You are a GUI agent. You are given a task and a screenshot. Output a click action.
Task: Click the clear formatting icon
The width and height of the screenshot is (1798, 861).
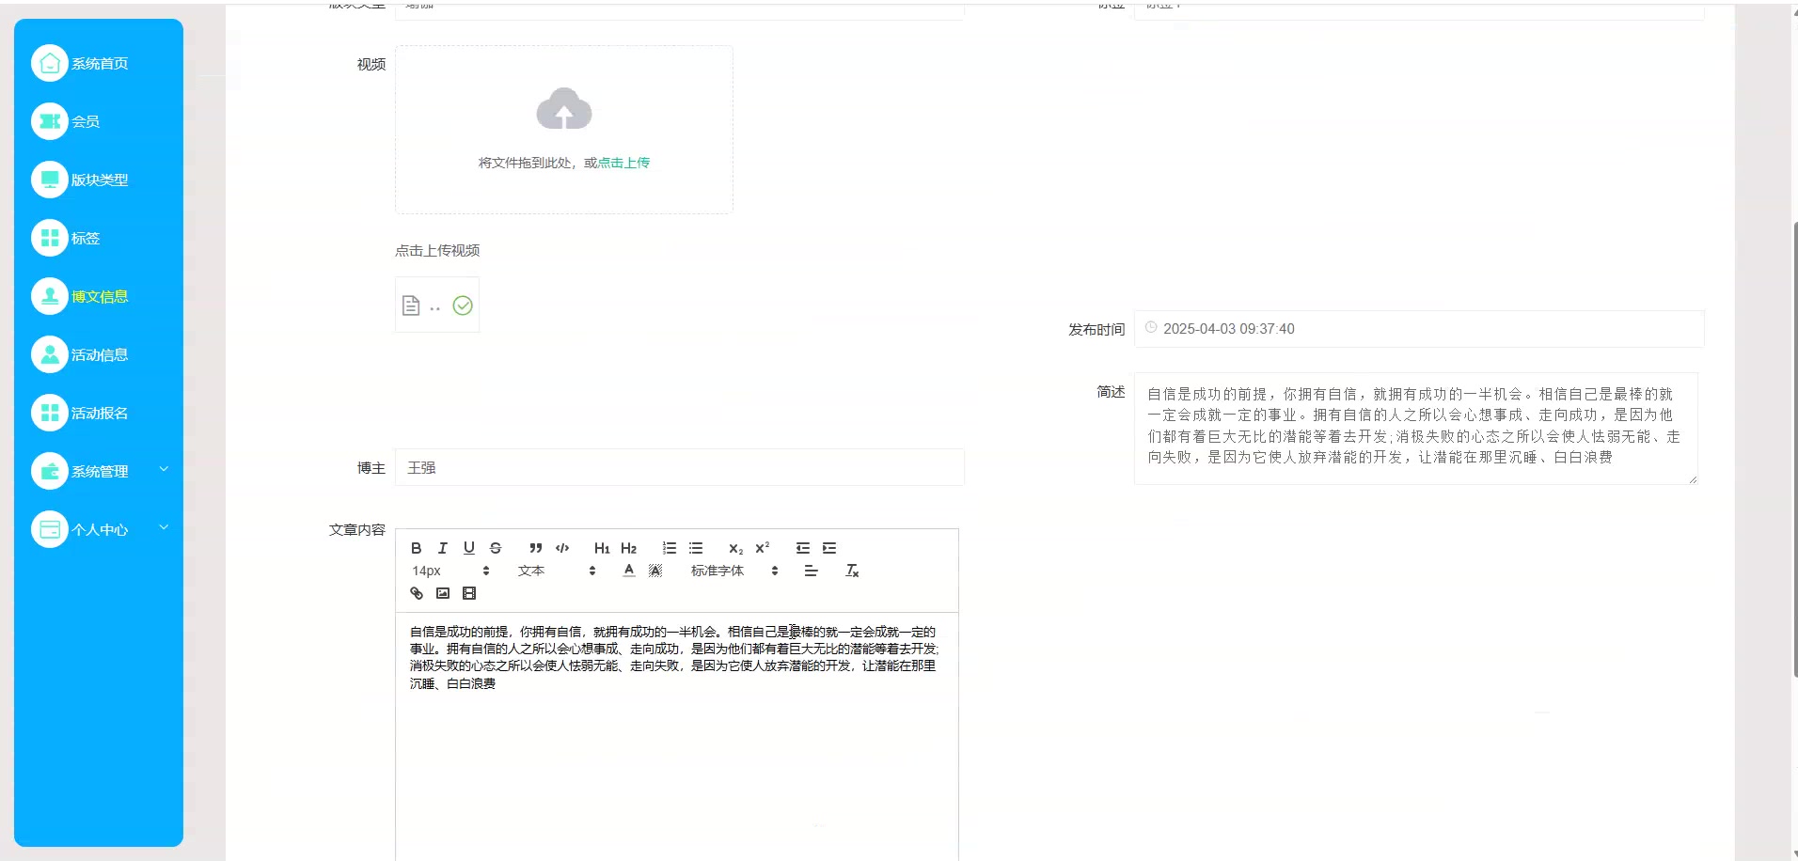click(851, 571)
